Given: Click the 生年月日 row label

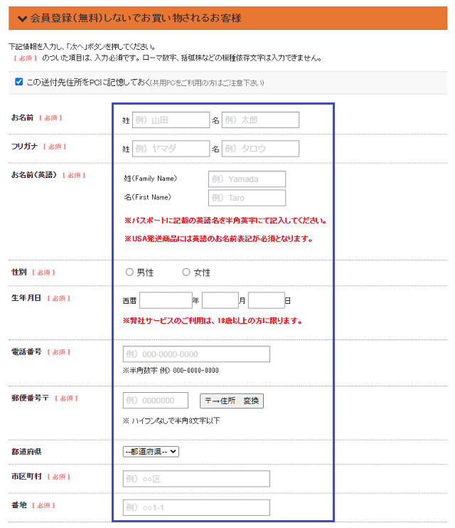Looking at the screenshot, I should 26,298.
